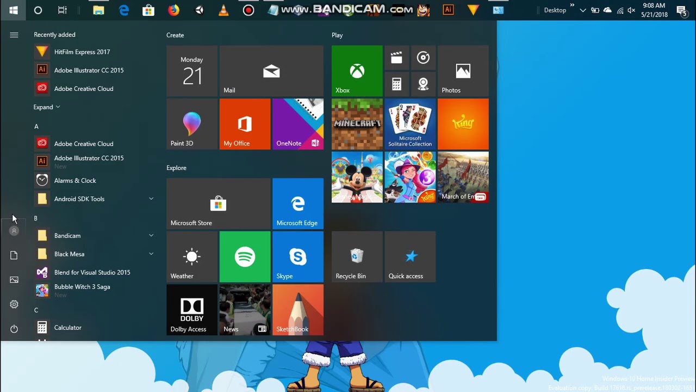This screenshot has width=696, height=392.
Task: Open the Camera small tile
Action: (423, 84)
